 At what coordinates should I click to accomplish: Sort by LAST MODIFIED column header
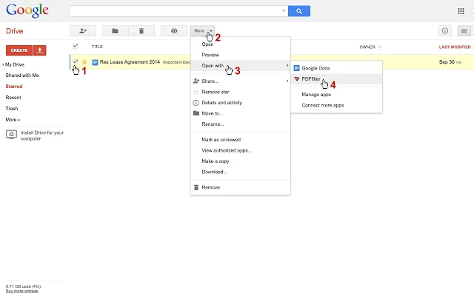click(455, 47)
